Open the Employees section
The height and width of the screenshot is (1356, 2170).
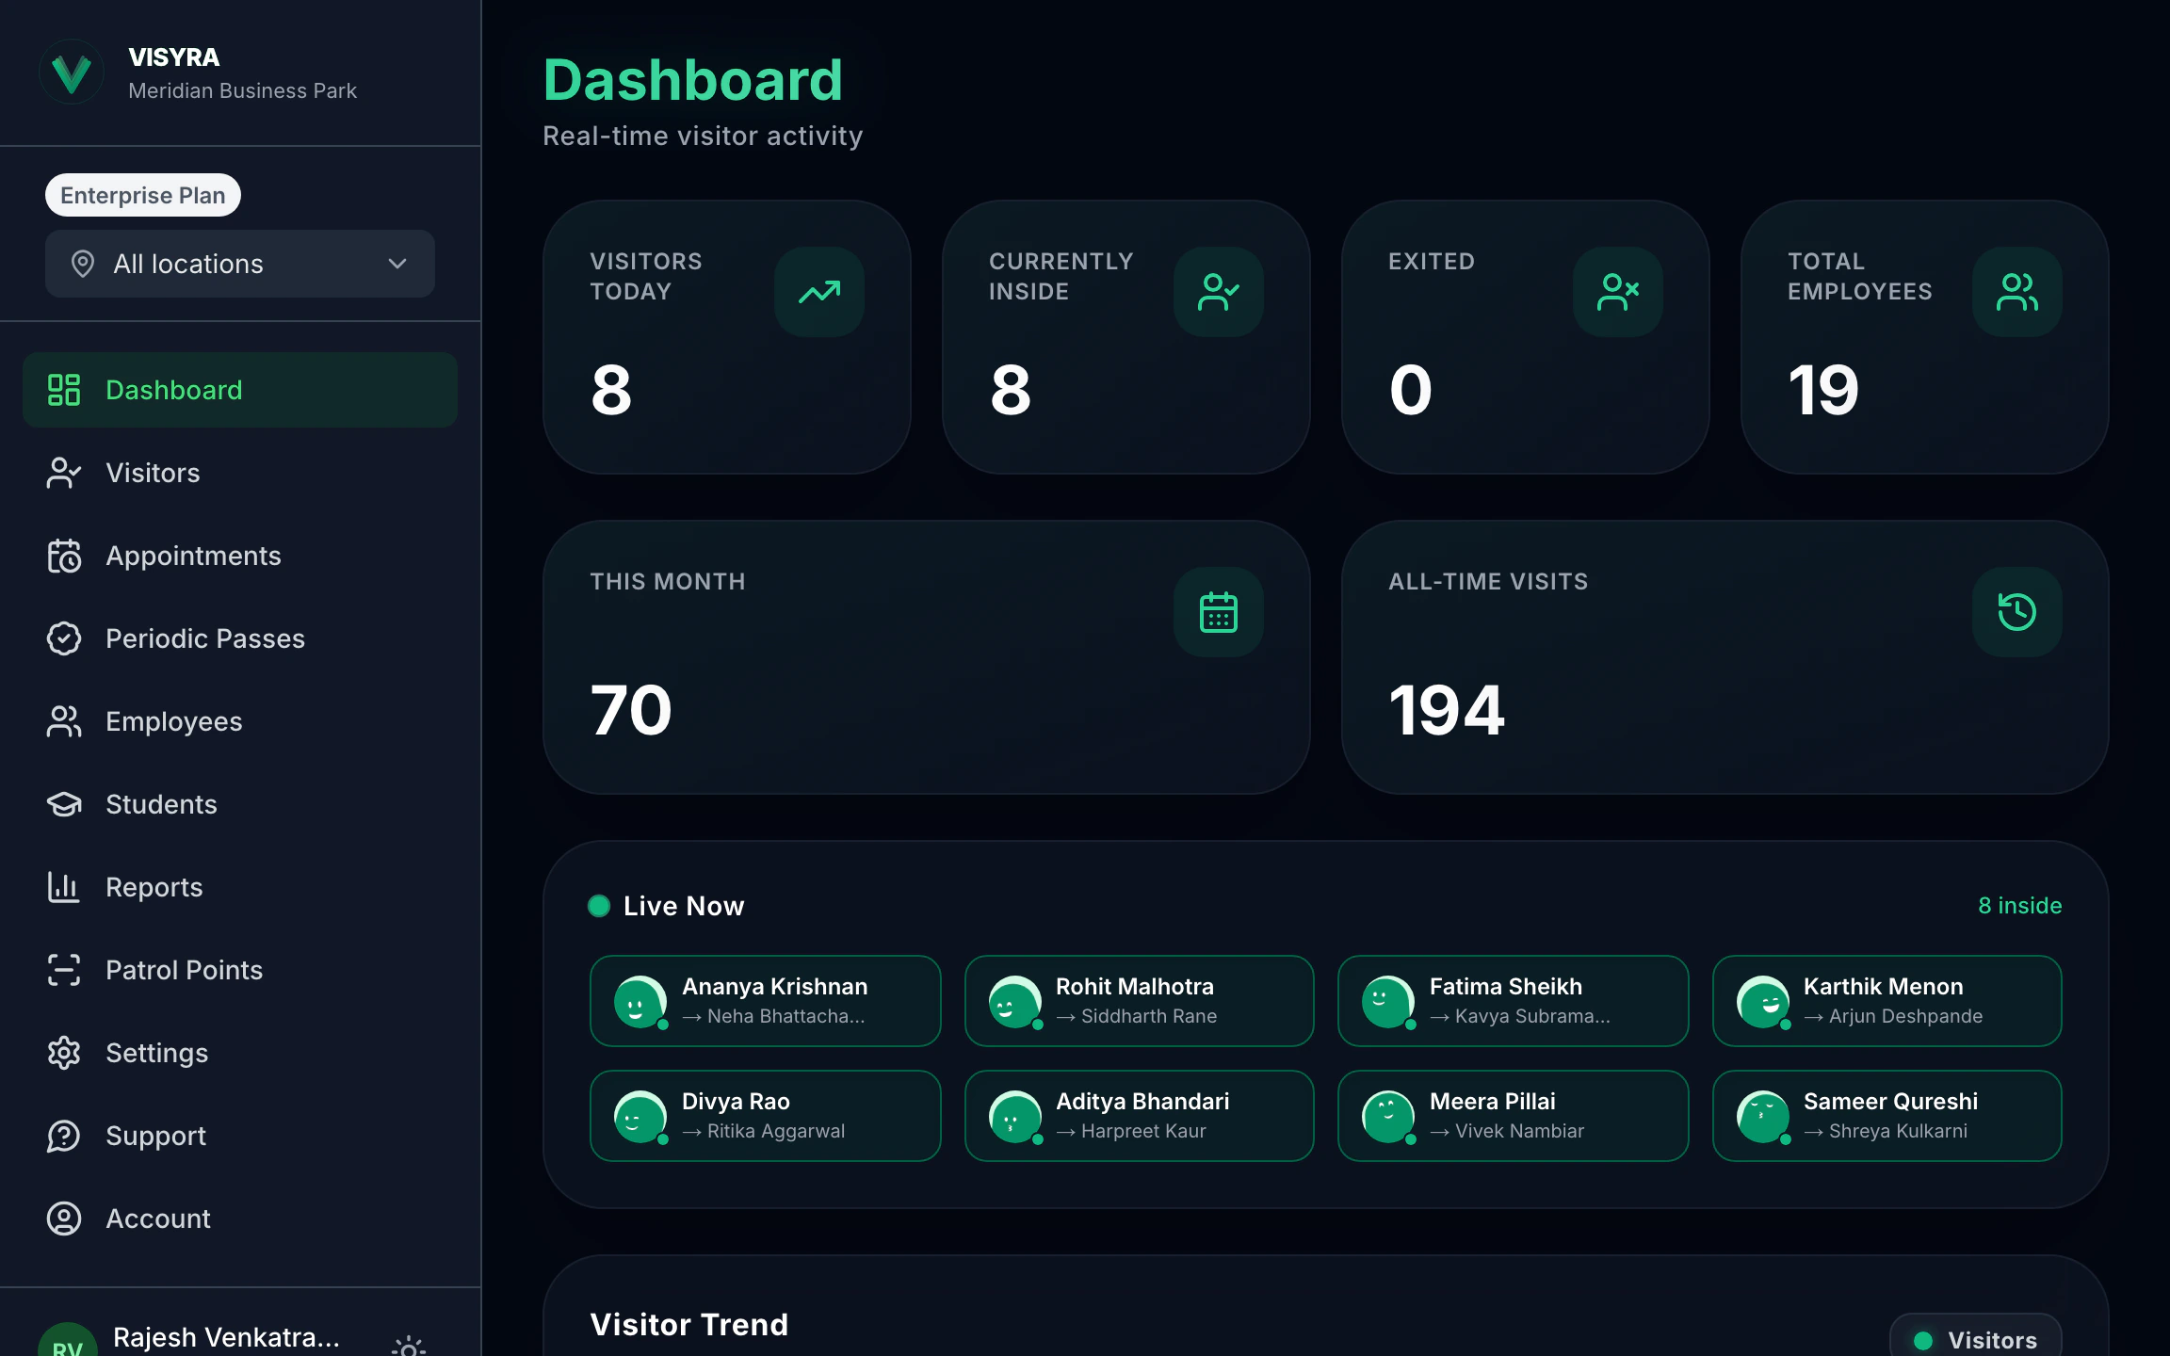pos(240,721)
